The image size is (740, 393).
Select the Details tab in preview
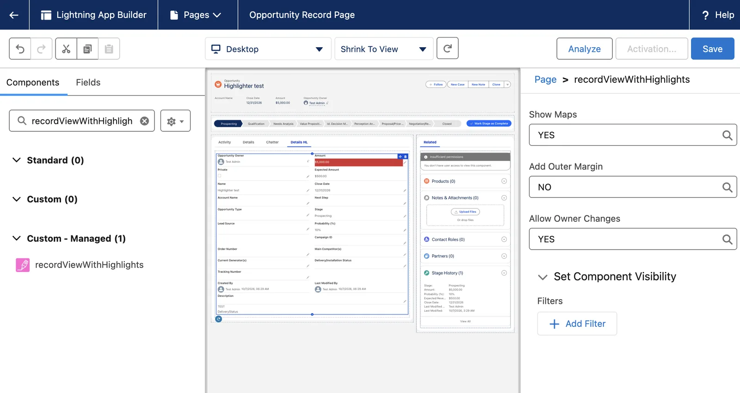[x=248, y=142]
